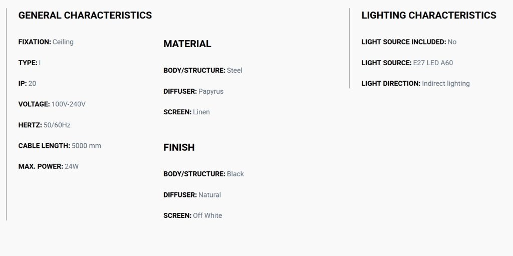513x256 pixels.
Task: Click the Finish Body/Structure Black text
Action: 203,174
